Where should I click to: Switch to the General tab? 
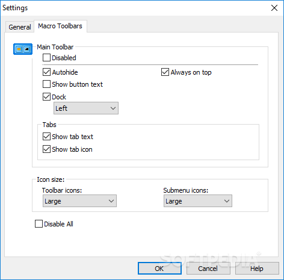click(20, 27)
